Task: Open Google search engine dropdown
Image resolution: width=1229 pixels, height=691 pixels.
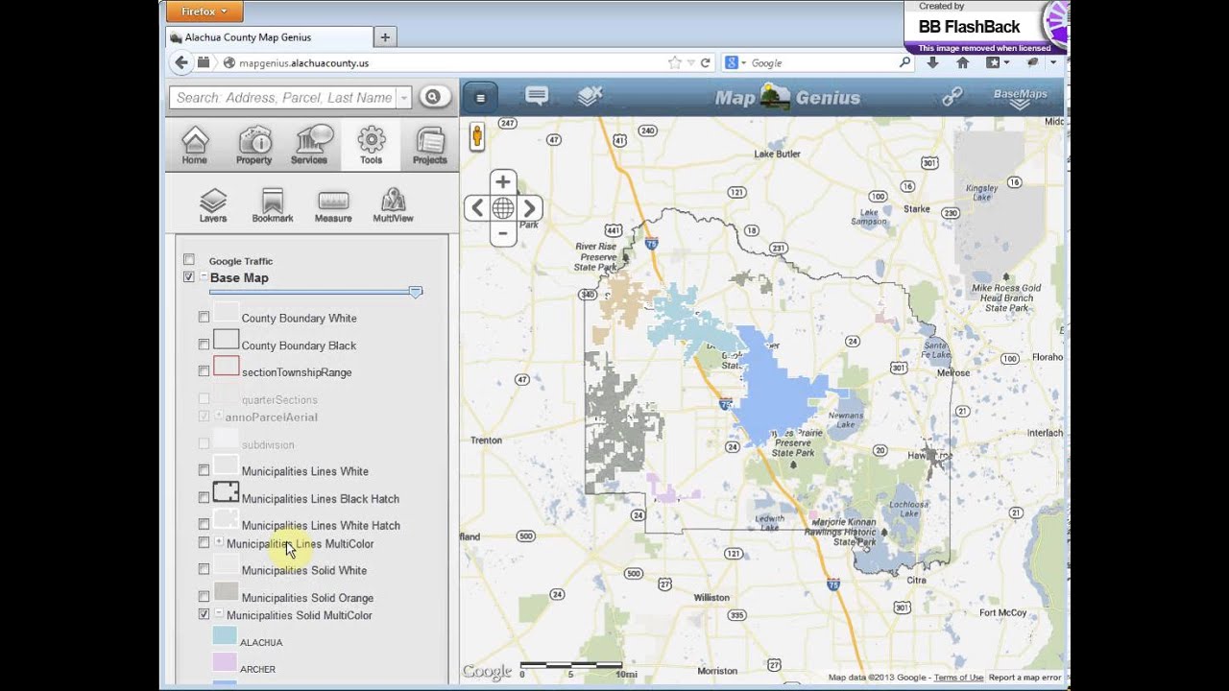Action: 735,62
